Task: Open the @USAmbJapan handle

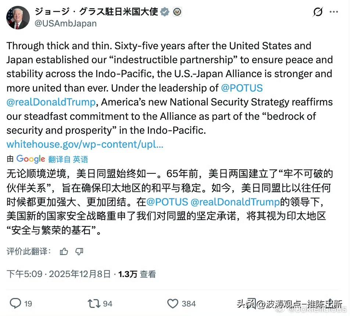Action: [x=65, y=24]
